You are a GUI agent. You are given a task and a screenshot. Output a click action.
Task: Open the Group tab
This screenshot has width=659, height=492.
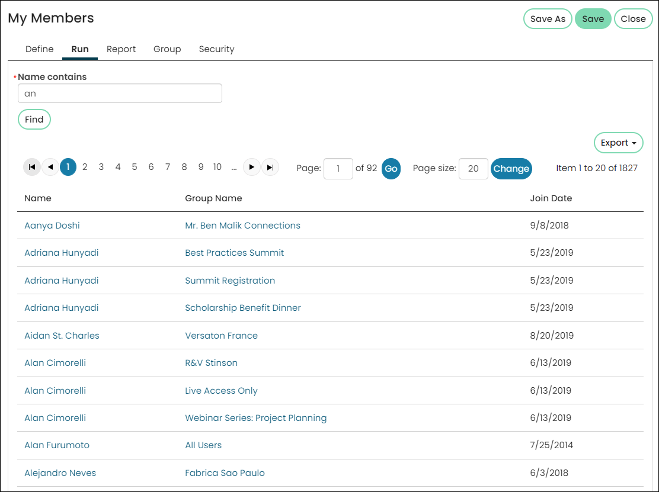coord(167,49)
